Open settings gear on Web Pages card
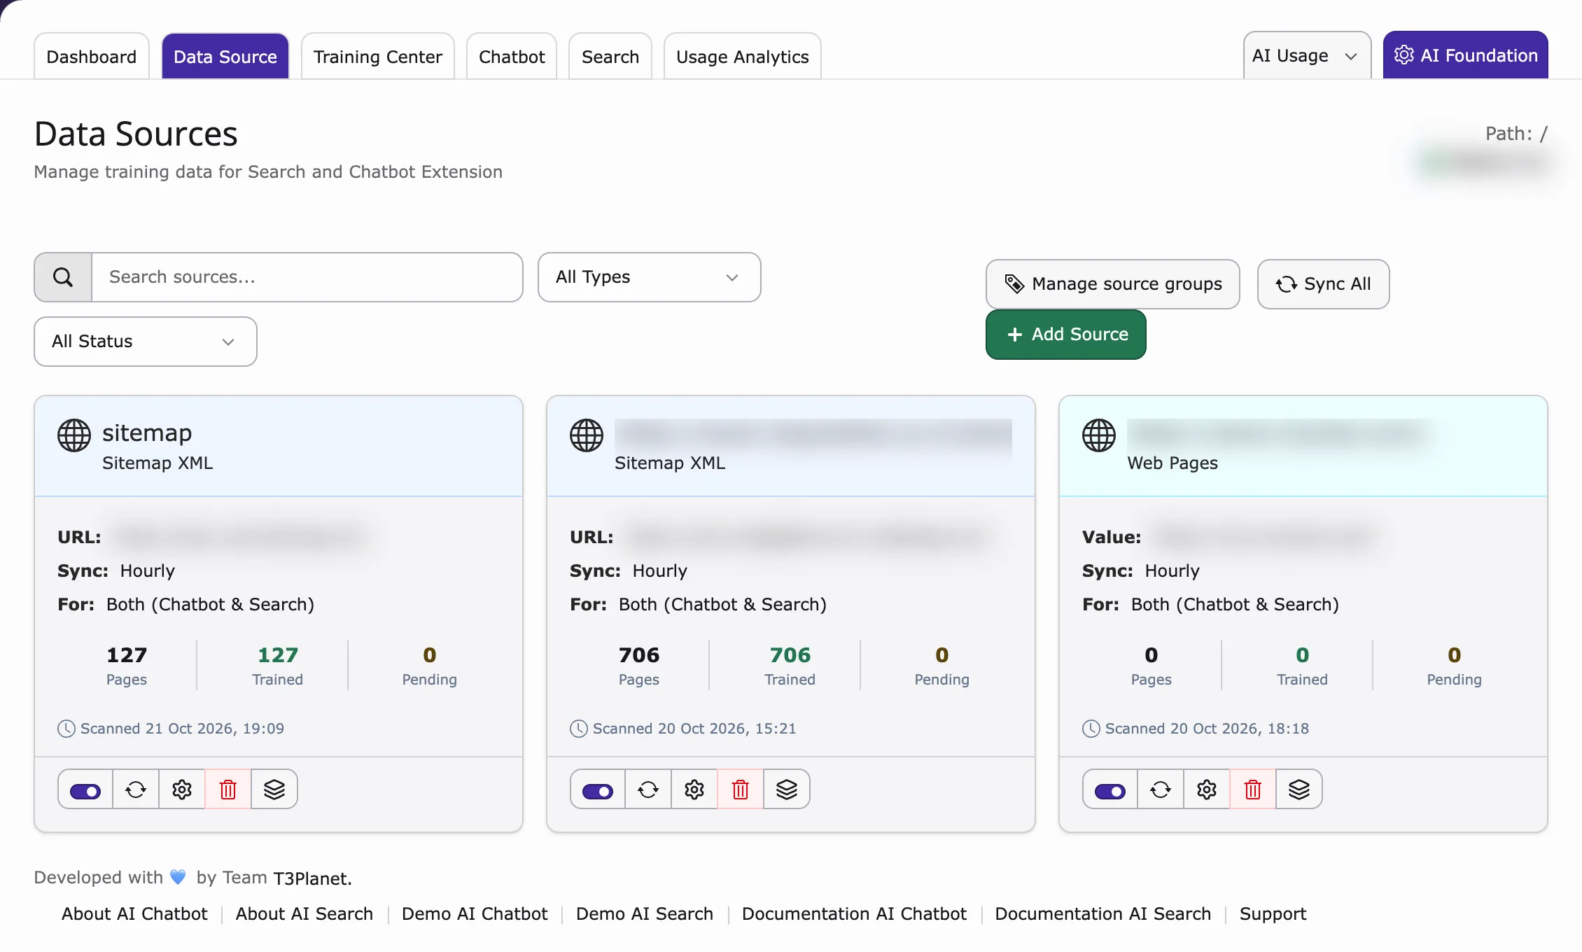This screenshot has height=952, width=1582. [x=1207, y=790]
